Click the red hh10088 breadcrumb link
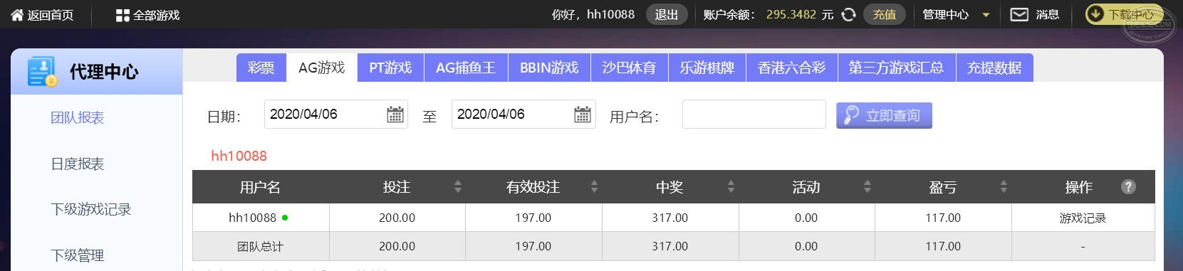The width and height of the screenshot is (1183, 271). pyautogui.click(x=239, y=156)
